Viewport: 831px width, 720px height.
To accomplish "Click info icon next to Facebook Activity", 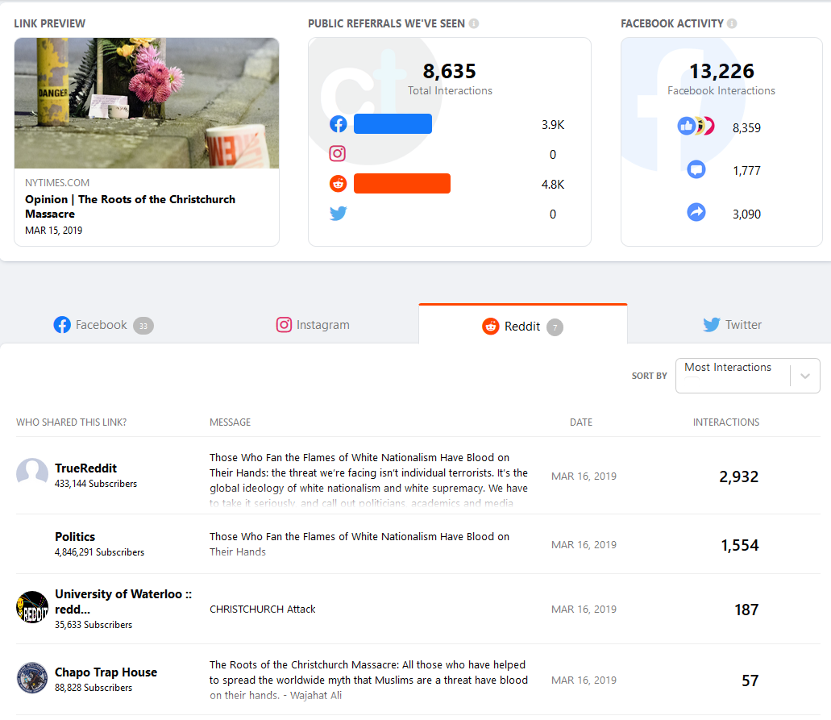I will 732,23.
